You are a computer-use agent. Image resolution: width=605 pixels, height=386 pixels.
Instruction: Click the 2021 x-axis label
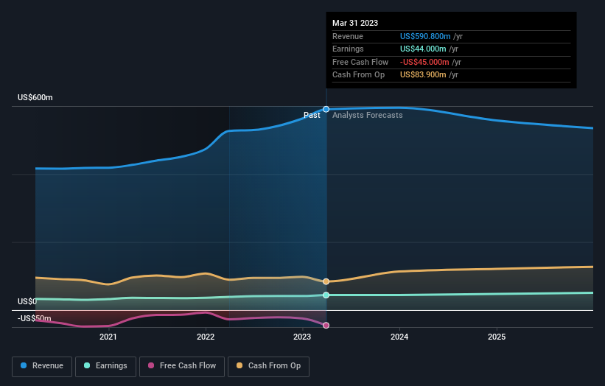[108, 337]
